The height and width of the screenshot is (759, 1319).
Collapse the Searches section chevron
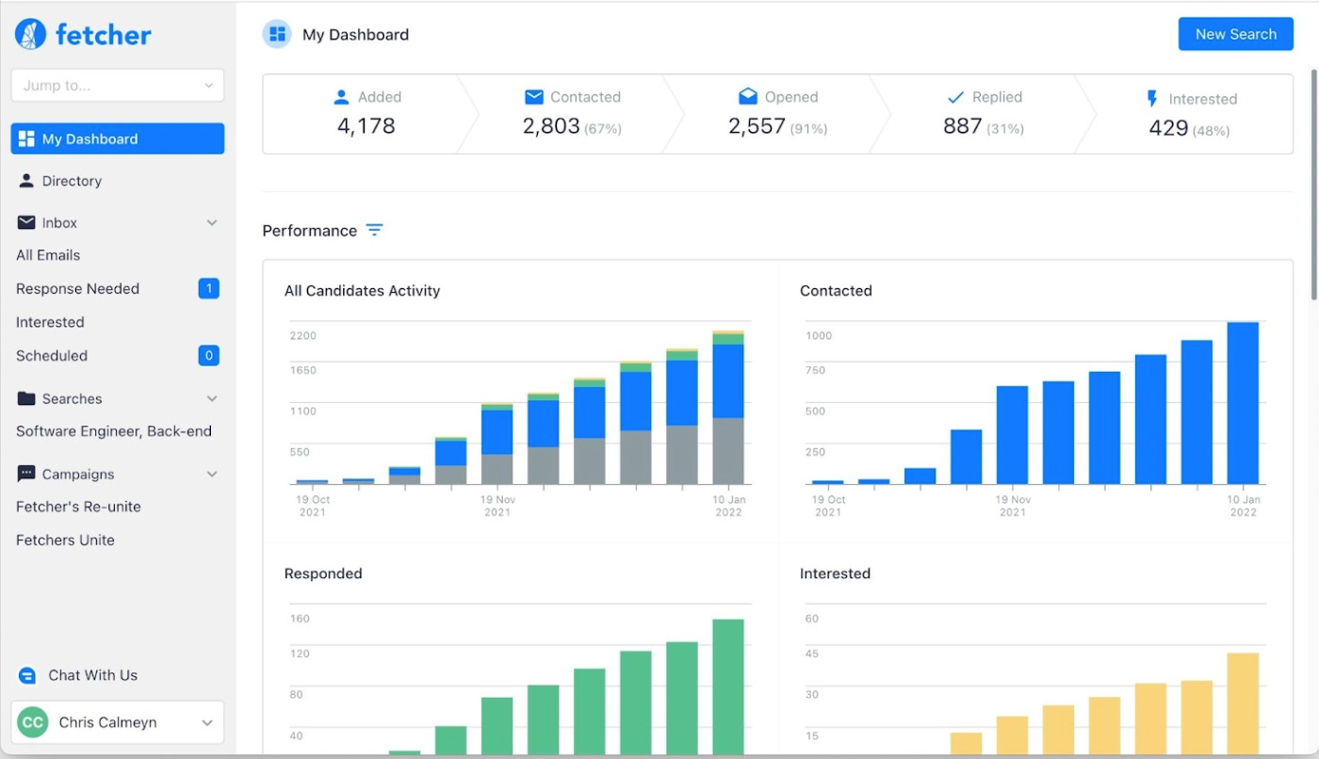tap(212, 399)
